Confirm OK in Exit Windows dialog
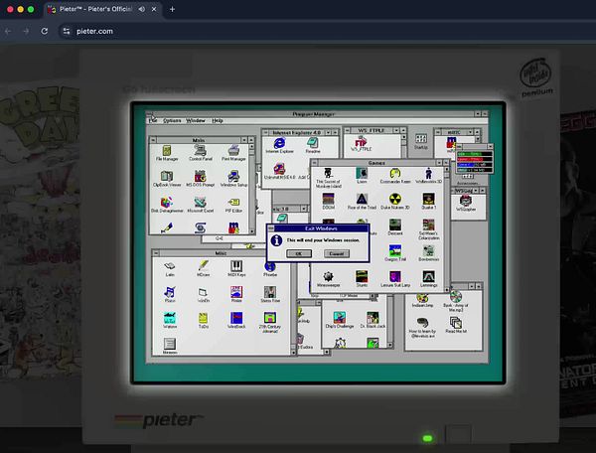The height and width of the screenshot is (453, 596). [x=299, y=253]
